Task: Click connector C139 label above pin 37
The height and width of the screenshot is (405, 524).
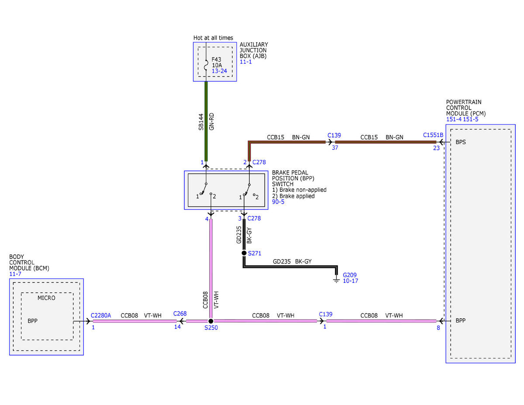Action: pos(334,135)
